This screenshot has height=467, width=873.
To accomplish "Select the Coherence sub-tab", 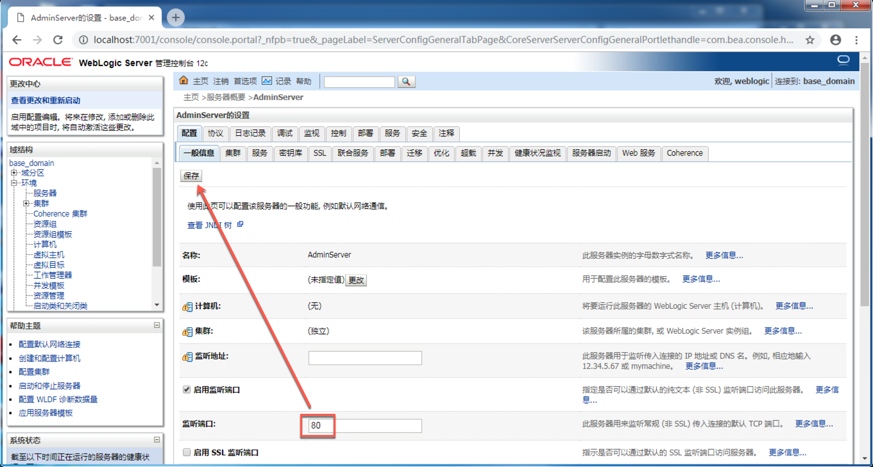I will (685, 153).
